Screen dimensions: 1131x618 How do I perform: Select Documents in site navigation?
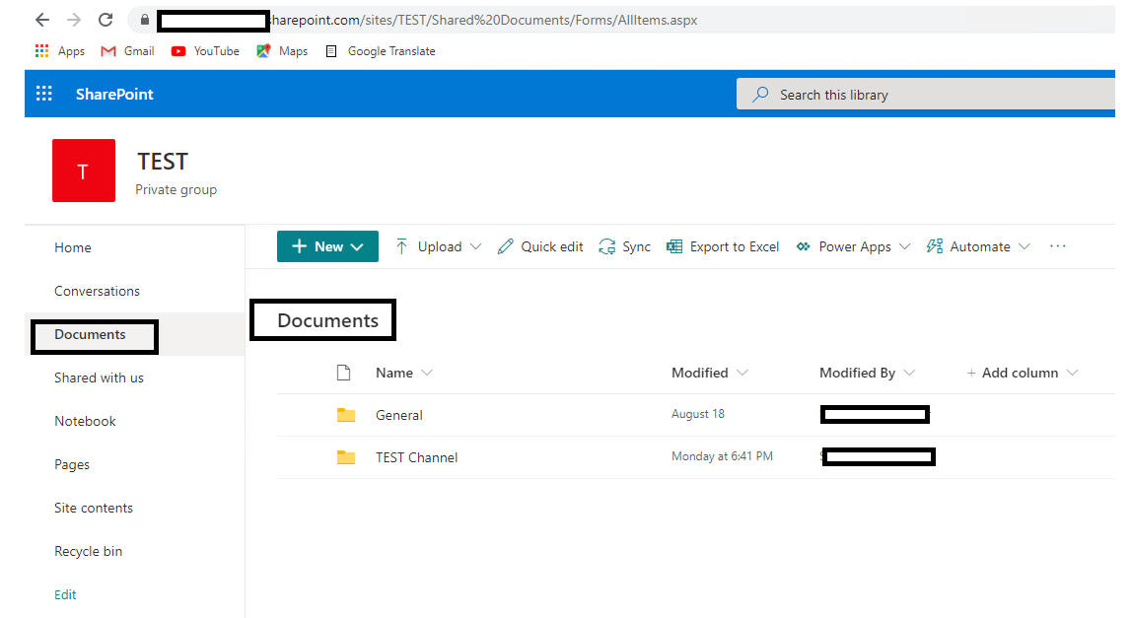coord(90,334)
